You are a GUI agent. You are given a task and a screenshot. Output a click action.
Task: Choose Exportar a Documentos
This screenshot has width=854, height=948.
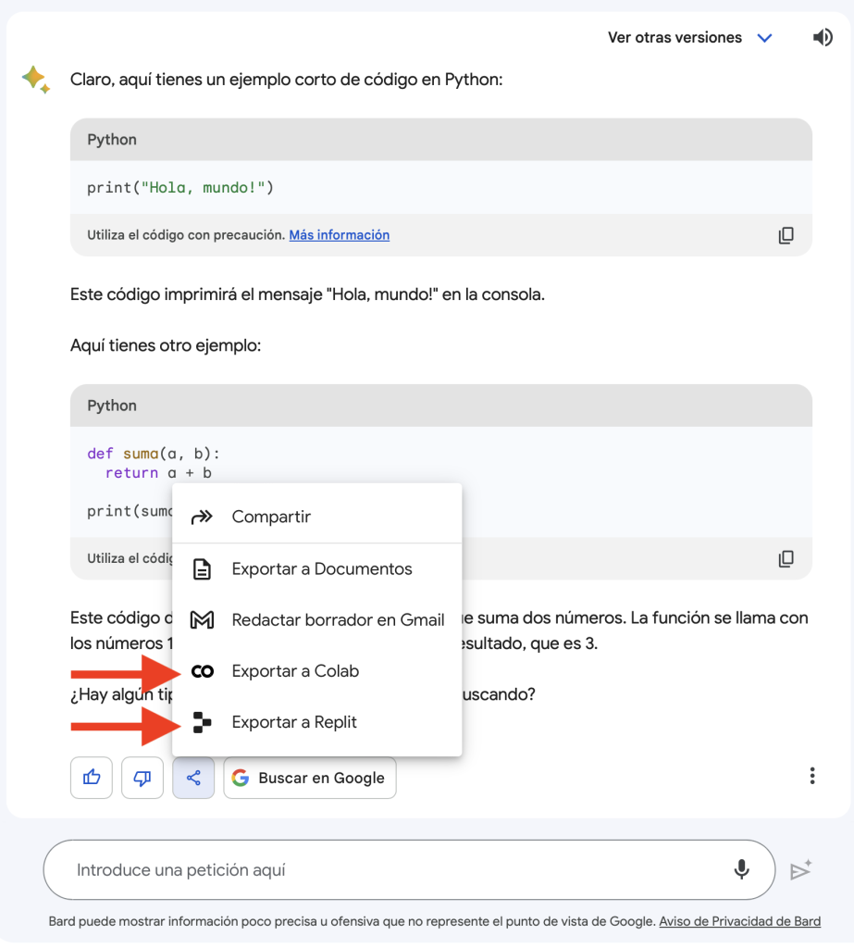321,568
